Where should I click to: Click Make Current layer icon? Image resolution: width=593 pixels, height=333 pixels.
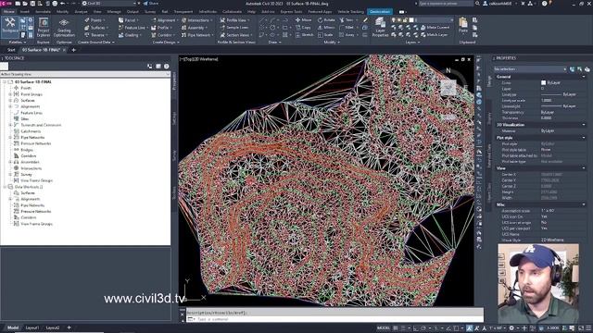click(x=435, y=28)
